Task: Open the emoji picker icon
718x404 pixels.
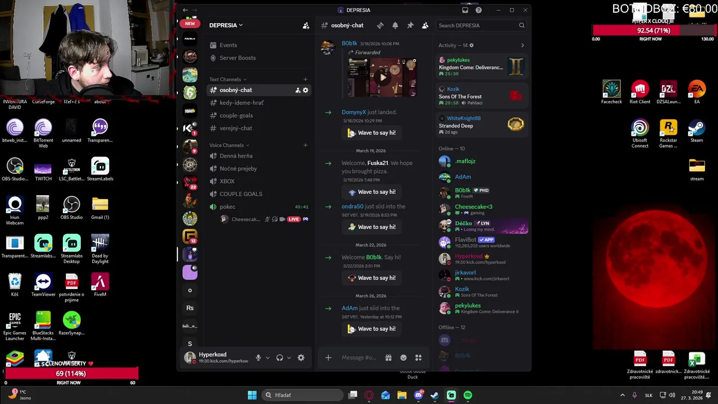Action: point(403,357)
